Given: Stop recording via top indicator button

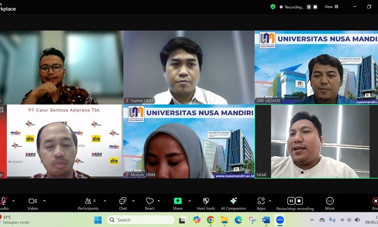Looking at the screenshot, I should pyautogui.click(x=315, y=7).
